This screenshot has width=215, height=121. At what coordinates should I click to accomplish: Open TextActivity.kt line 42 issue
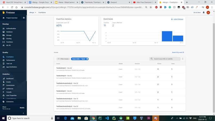(120, 77)
